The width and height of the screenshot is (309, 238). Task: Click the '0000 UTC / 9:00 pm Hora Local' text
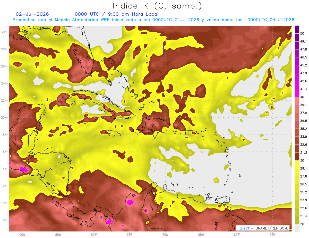pos(117,14)
